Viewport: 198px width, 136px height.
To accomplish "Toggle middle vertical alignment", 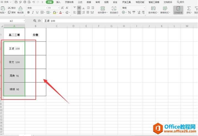I will point(79,8).
